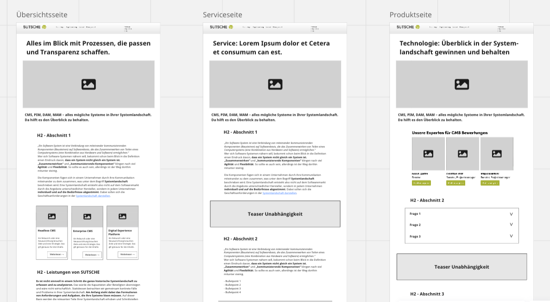Image resolution: width=550 pixels, height=302 pixels.
Task: Select the Management item in the navigation menu
Action: 91,26
